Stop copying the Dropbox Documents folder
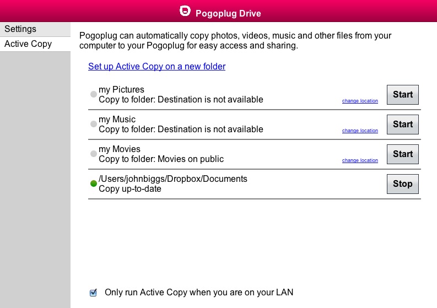 [402, 184]
